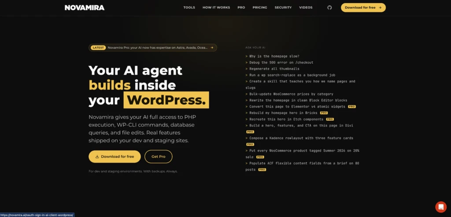451x217 pixels.
Task: Click header Download for free button
Action: (x=363, y=7)
